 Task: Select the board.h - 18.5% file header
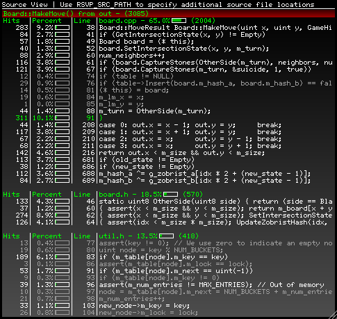tap(151, 195)
